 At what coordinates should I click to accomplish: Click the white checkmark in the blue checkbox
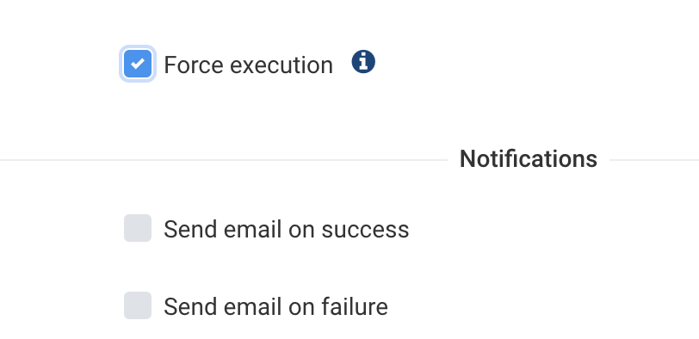(x=138, y=64)
